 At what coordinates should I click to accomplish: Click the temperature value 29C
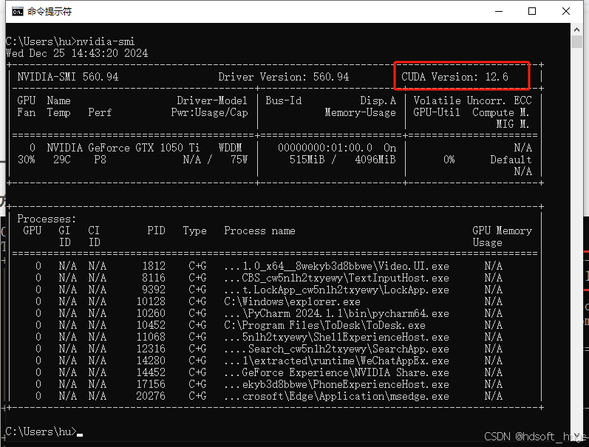[61, 160]
